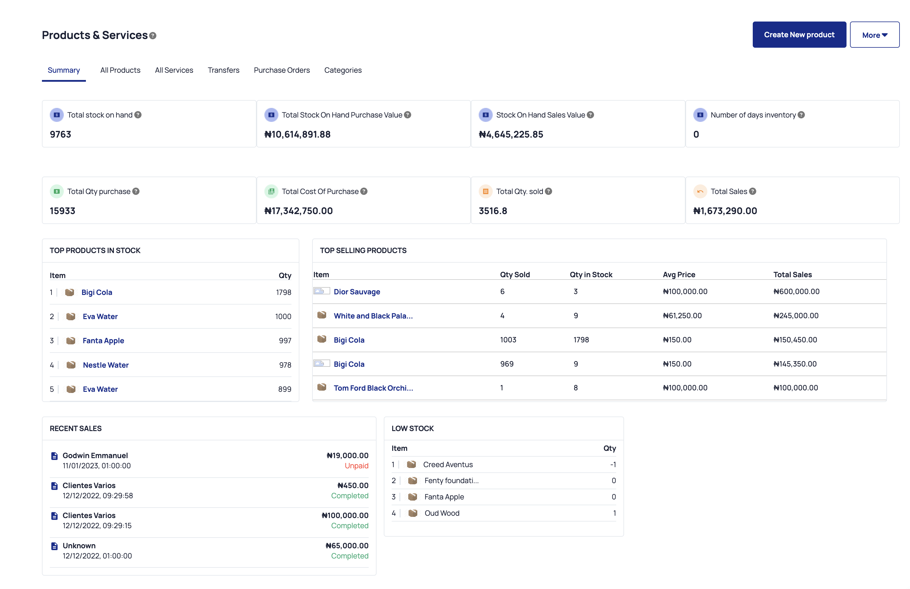Go to the Categories tab

342,70
